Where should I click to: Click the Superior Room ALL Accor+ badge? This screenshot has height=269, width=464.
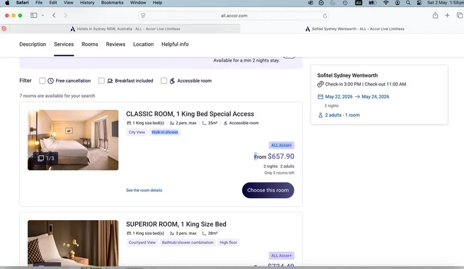[282, 255]
